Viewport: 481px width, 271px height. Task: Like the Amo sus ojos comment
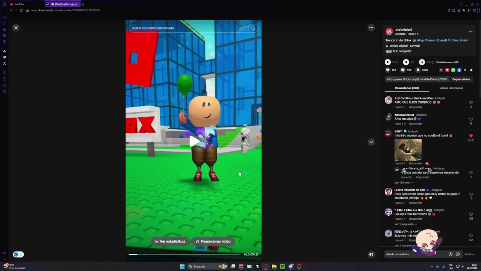click(x=471, y=119)
